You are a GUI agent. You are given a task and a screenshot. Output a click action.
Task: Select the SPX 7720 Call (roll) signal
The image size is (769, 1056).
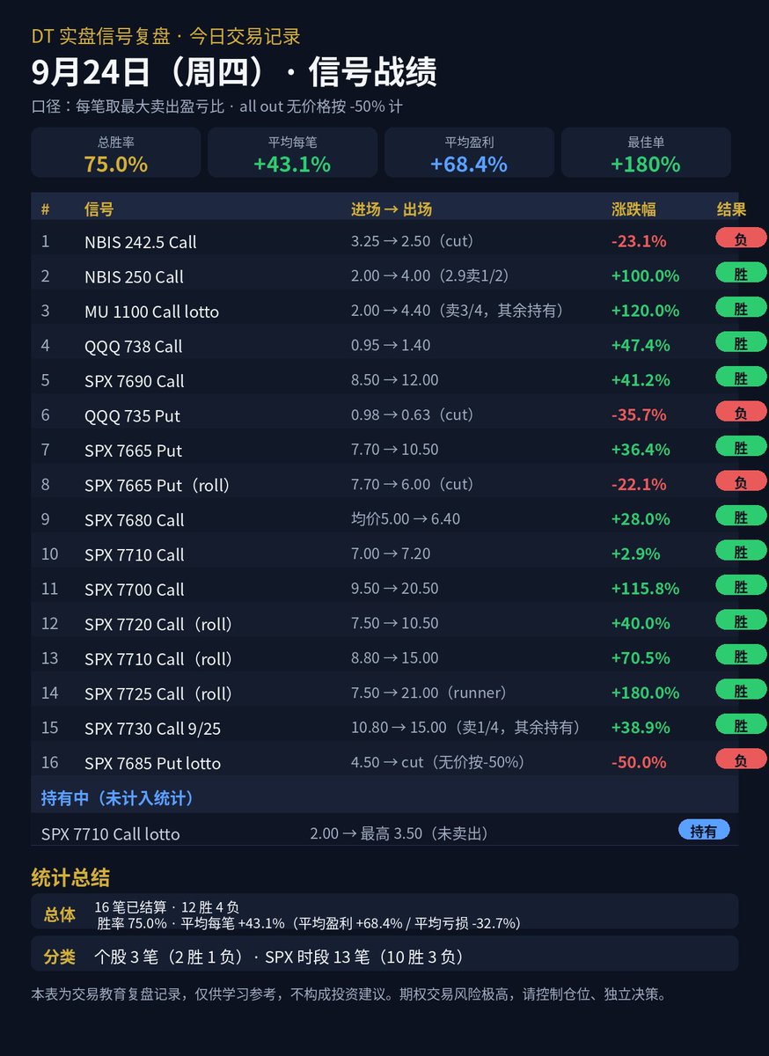pyautogui.click(x=158, y=624)
